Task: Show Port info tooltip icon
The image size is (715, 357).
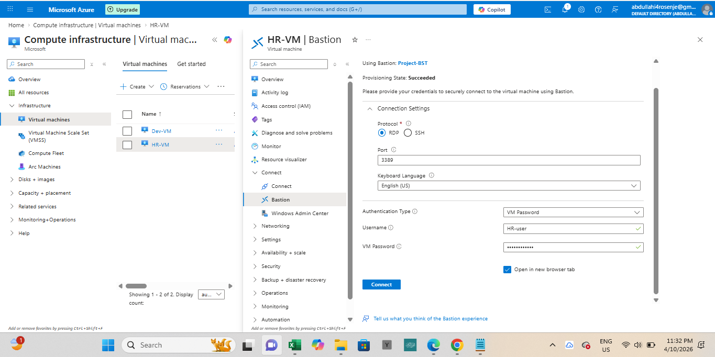Action: tap(394, 150)
